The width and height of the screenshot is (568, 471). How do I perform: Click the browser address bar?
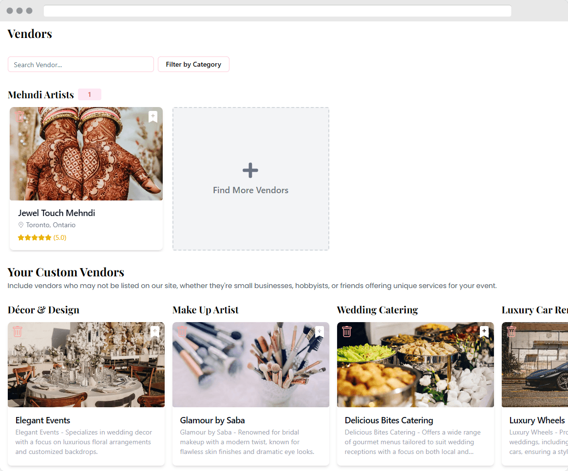(x=278, y=11)
